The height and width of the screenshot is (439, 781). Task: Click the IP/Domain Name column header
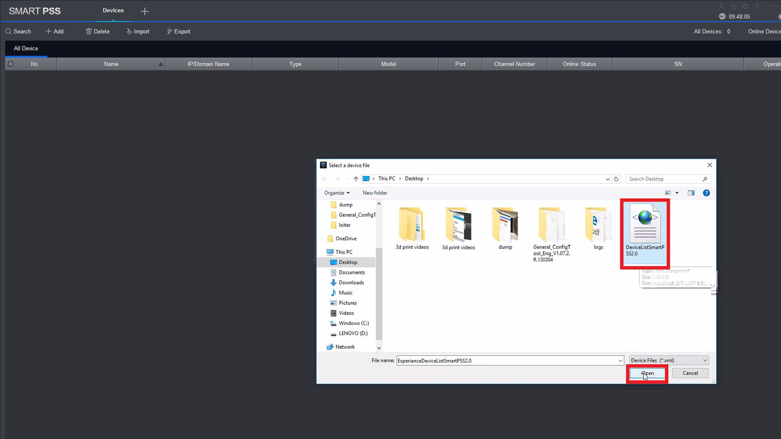(208, 64)
